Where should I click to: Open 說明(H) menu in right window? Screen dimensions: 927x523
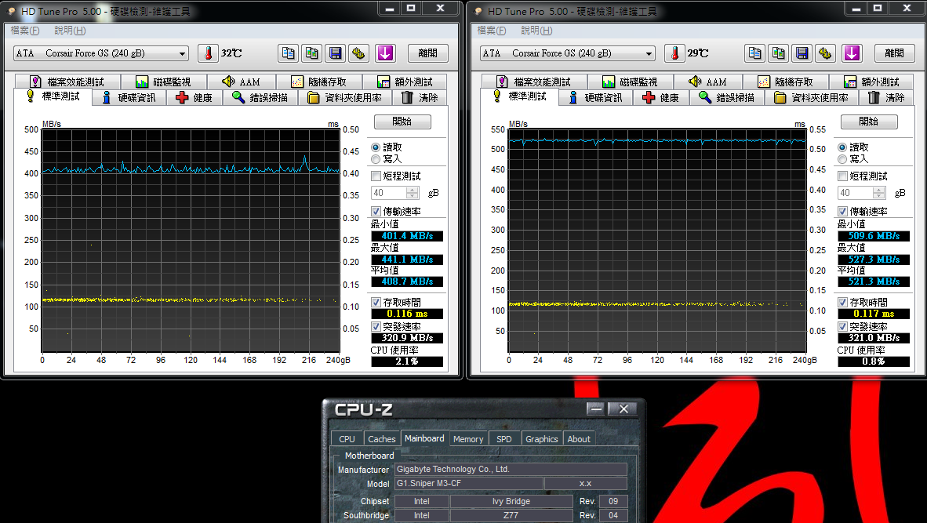536,30
